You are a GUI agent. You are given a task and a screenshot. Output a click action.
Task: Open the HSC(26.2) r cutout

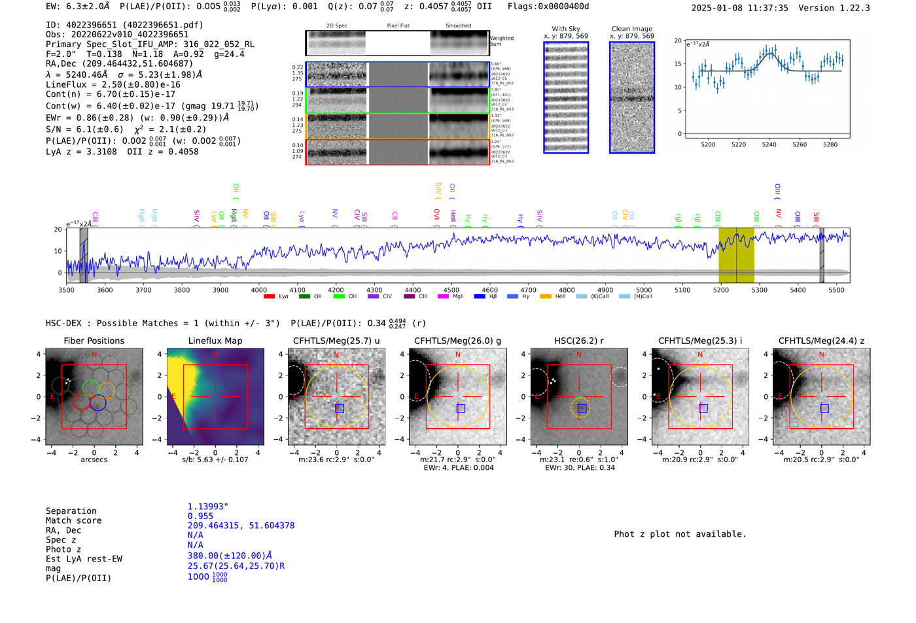point(579,397)
